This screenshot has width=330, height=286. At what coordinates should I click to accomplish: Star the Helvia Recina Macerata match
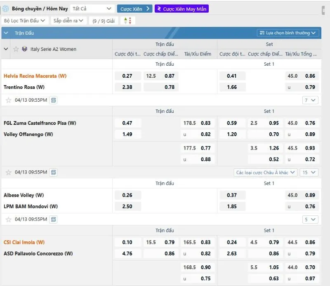8,100
